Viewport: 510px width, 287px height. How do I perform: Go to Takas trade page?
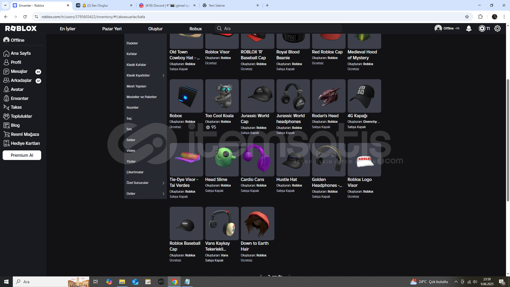coord(16,107)
